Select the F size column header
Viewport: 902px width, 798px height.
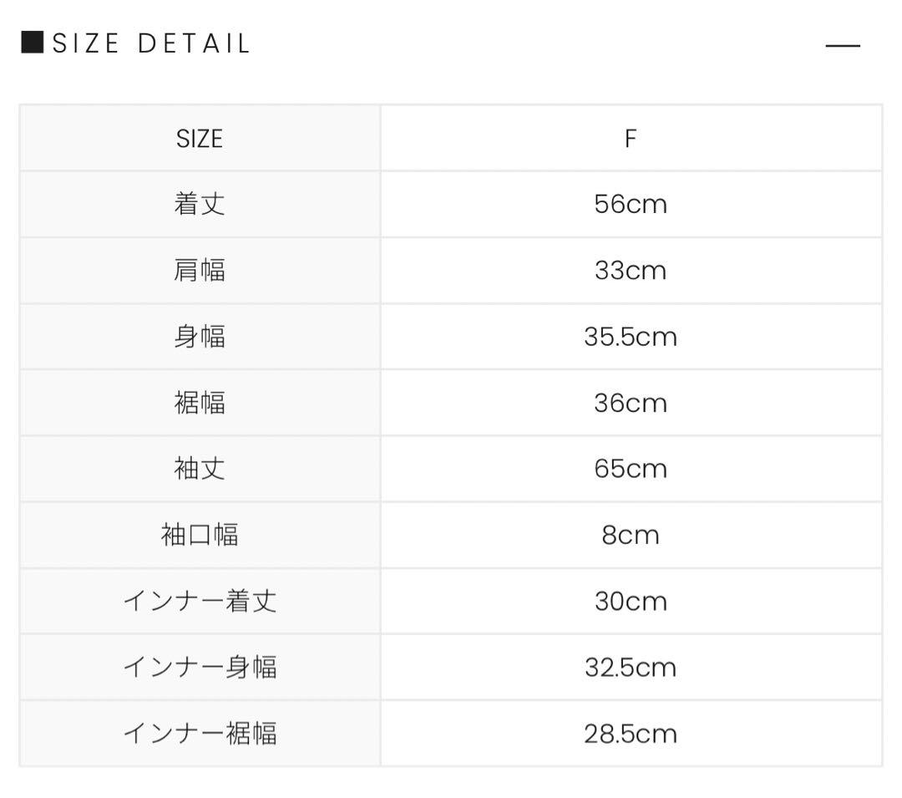pos(631,139)
